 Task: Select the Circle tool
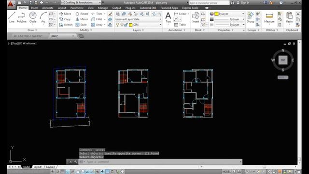pyautogui.click(x=33, y=17)
